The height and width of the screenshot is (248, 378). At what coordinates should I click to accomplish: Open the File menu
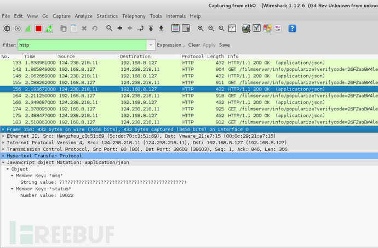point(6,16)
